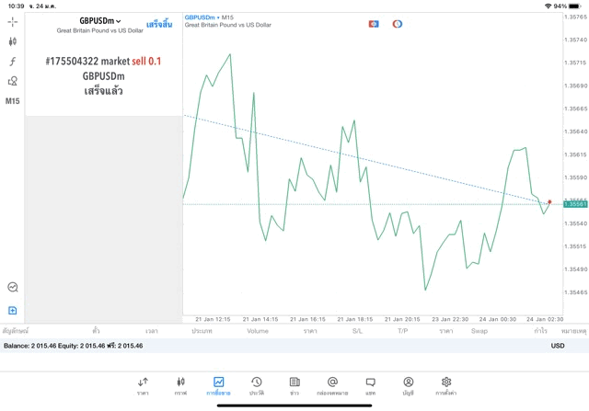The width and height of the screenshot is (589, 411).
Task: Switch to the กราฟ (Chart) tab
Action: (180, 385)
